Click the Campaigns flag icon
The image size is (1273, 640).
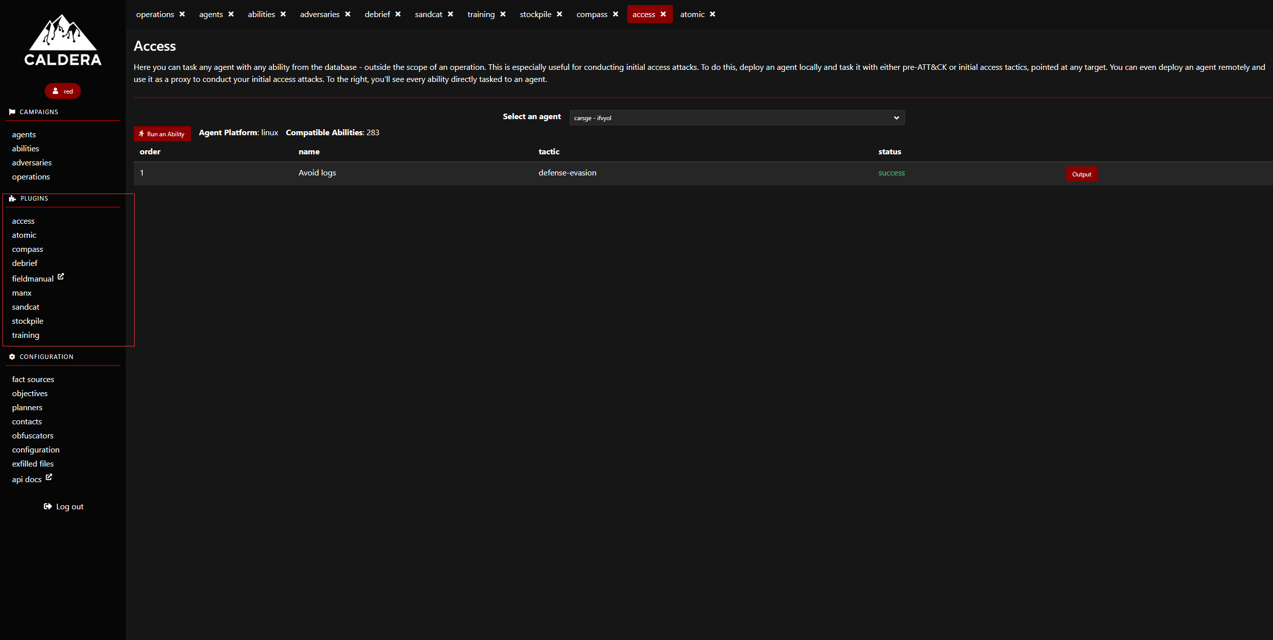pyautogui.click(x=12, y=112)
